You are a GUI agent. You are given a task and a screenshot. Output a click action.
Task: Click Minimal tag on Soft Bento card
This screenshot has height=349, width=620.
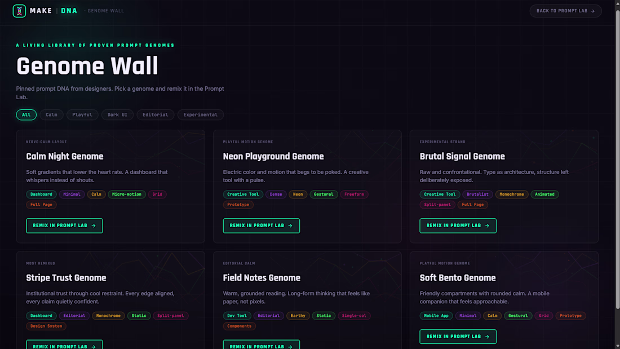coord(468,316)
